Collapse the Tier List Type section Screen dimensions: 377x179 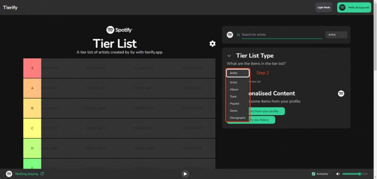(229, 56)
